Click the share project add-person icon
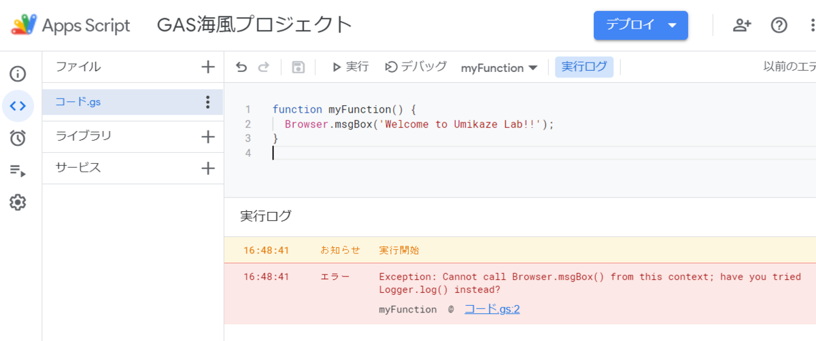816x341 pixels. (x=741, y=25)
